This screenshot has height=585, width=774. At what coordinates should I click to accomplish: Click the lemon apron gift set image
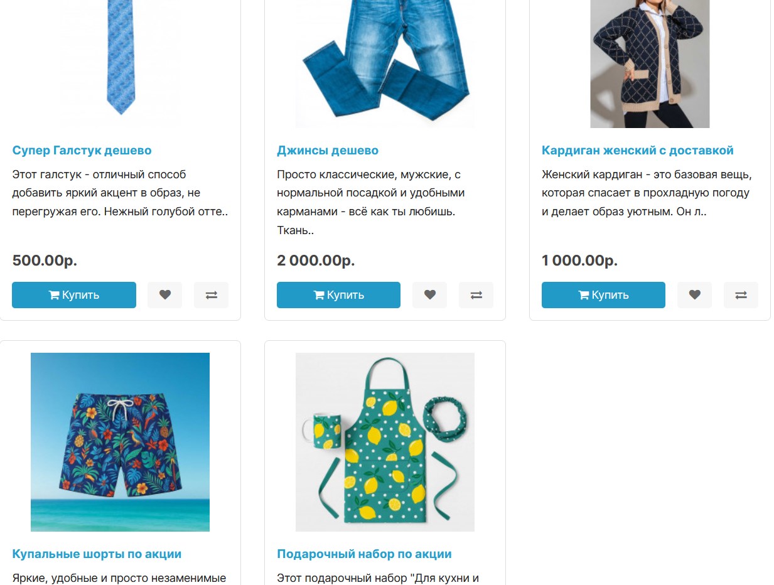[x=385, y=442]
